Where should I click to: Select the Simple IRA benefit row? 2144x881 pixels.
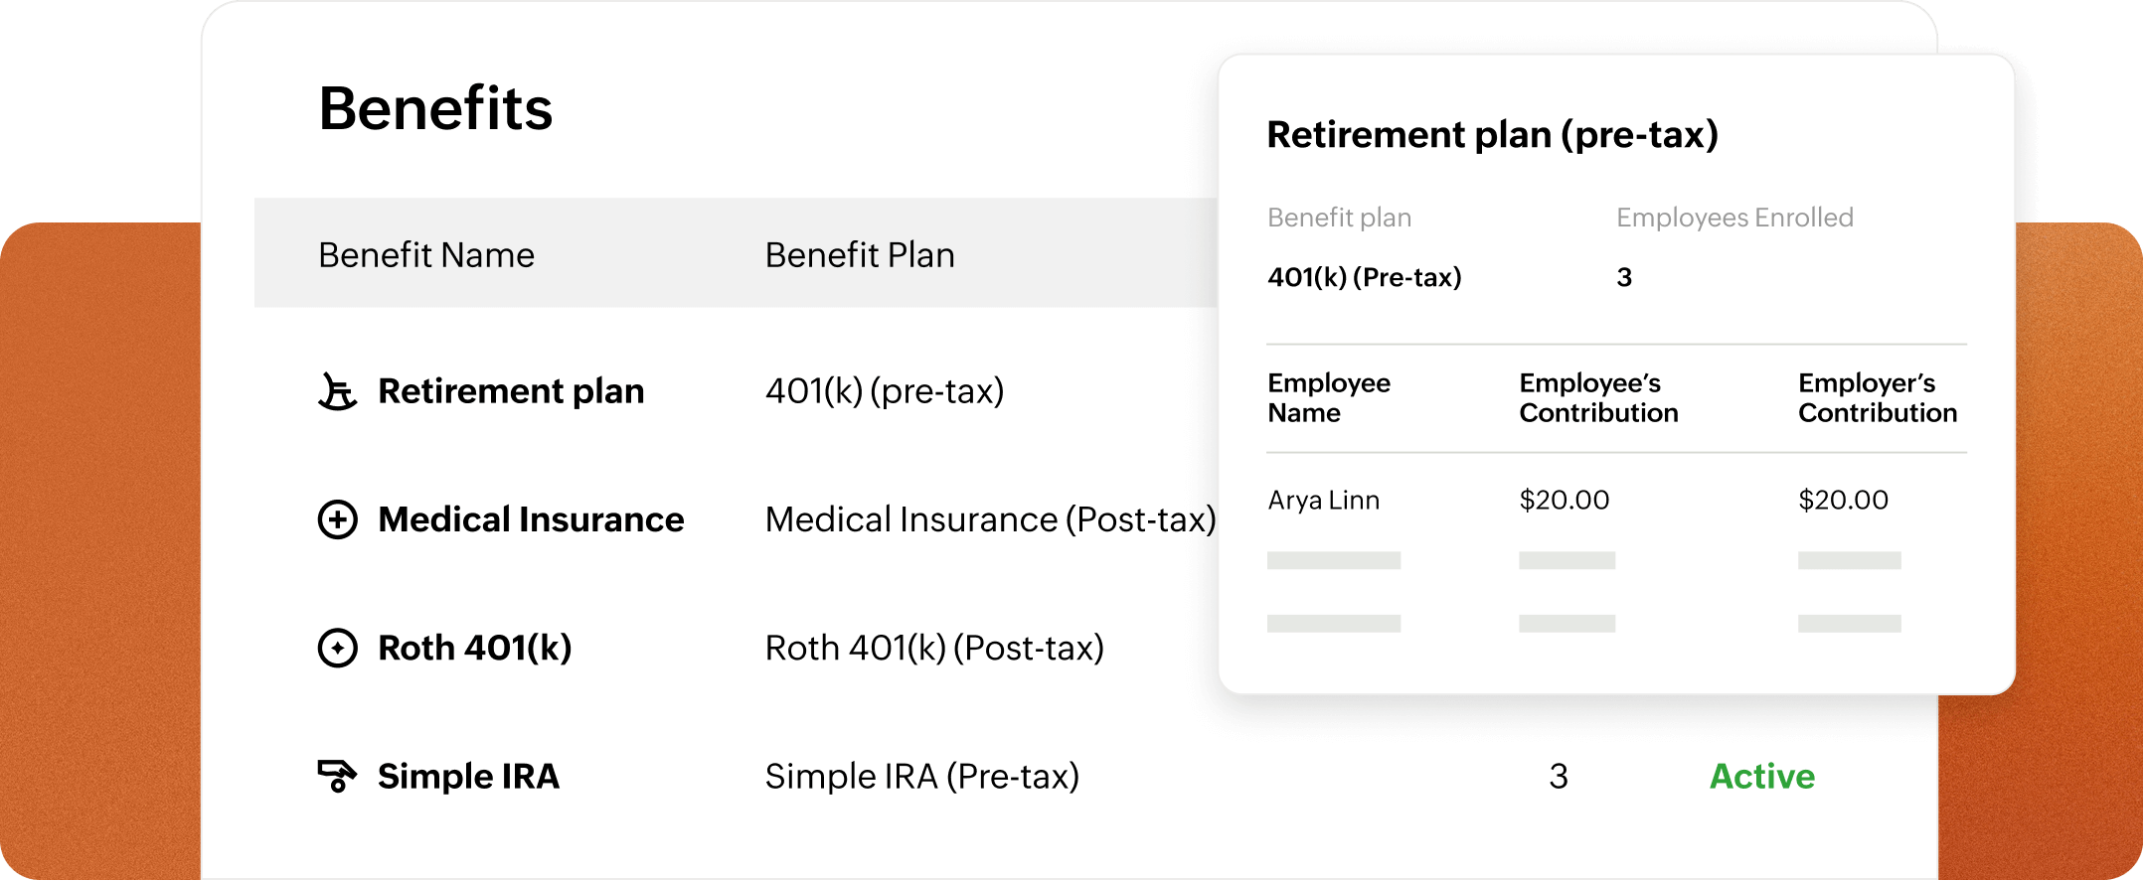point(468,776)
